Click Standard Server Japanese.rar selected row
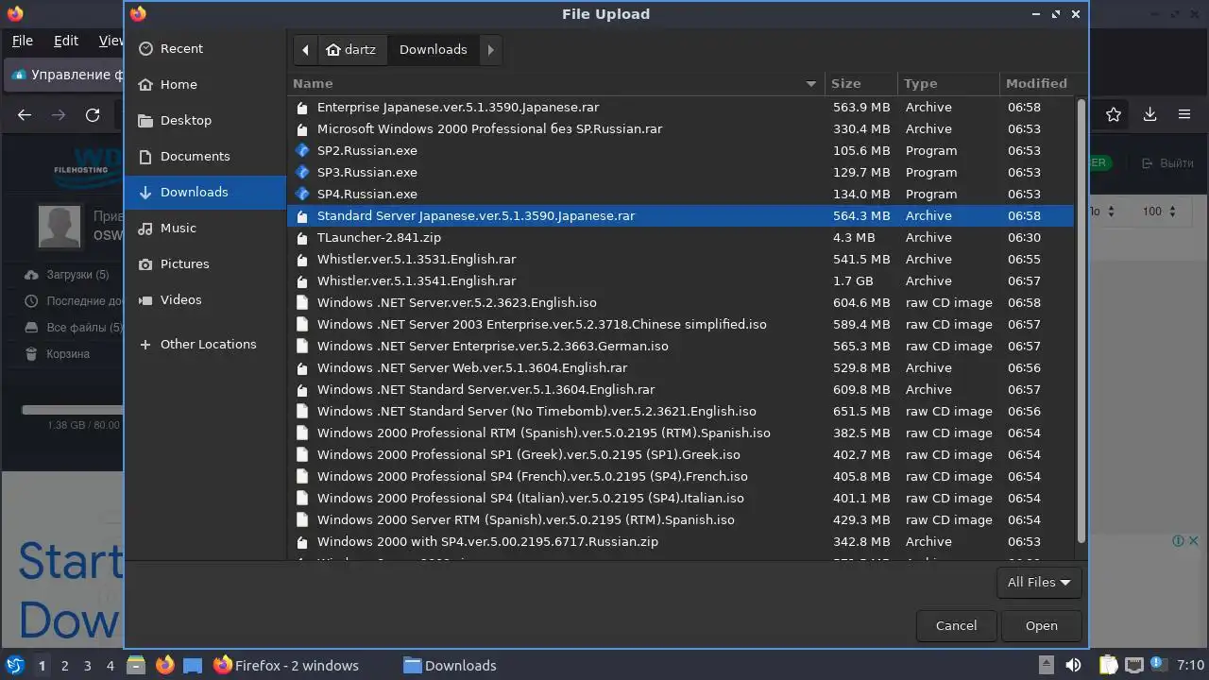This screenshot has width=1209, height=680. point(680,215)
